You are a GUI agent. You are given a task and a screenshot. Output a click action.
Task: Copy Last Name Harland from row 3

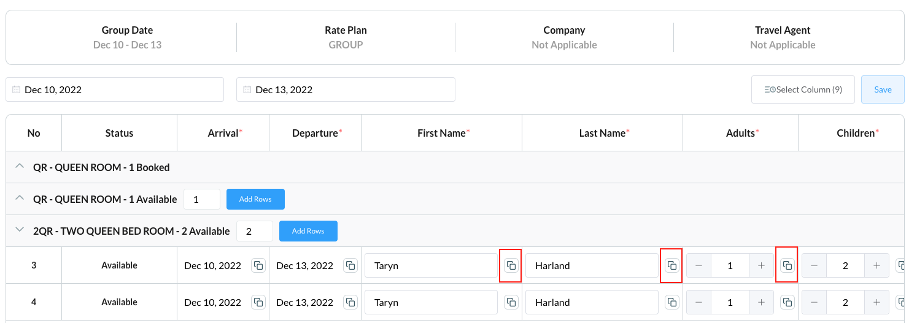click(671, 265)
